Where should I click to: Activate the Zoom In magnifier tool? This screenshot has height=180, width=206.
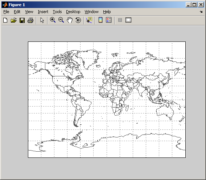coord(53,20)
